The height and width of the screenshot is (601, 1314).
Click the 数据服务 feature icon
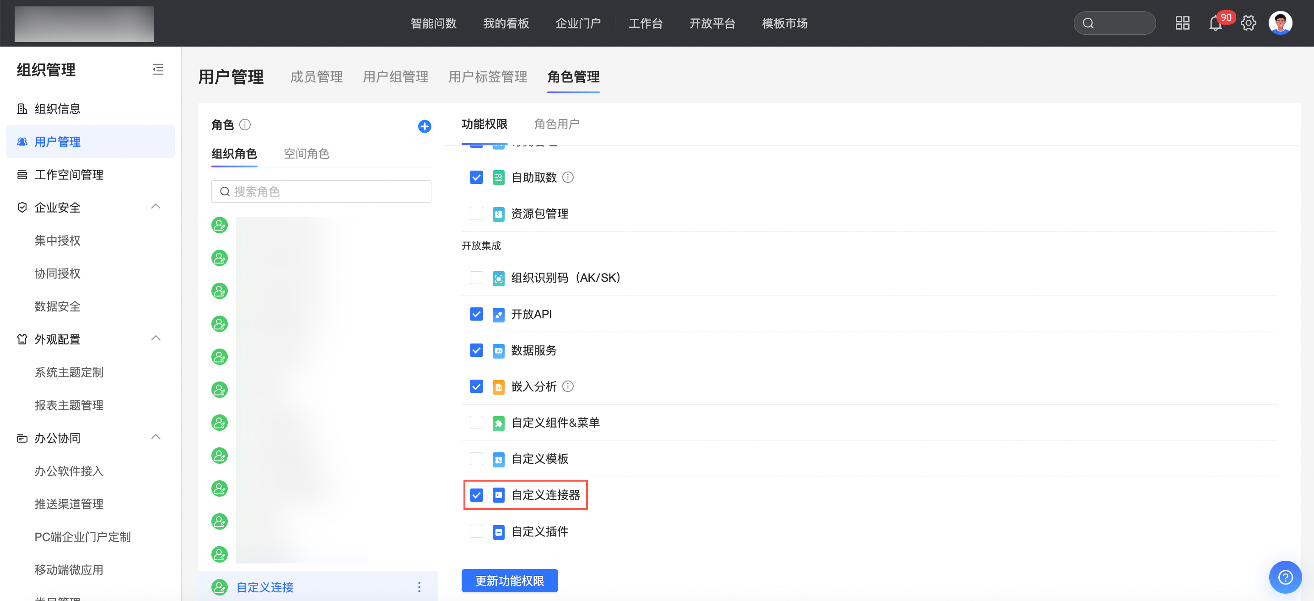click(498, 351)
